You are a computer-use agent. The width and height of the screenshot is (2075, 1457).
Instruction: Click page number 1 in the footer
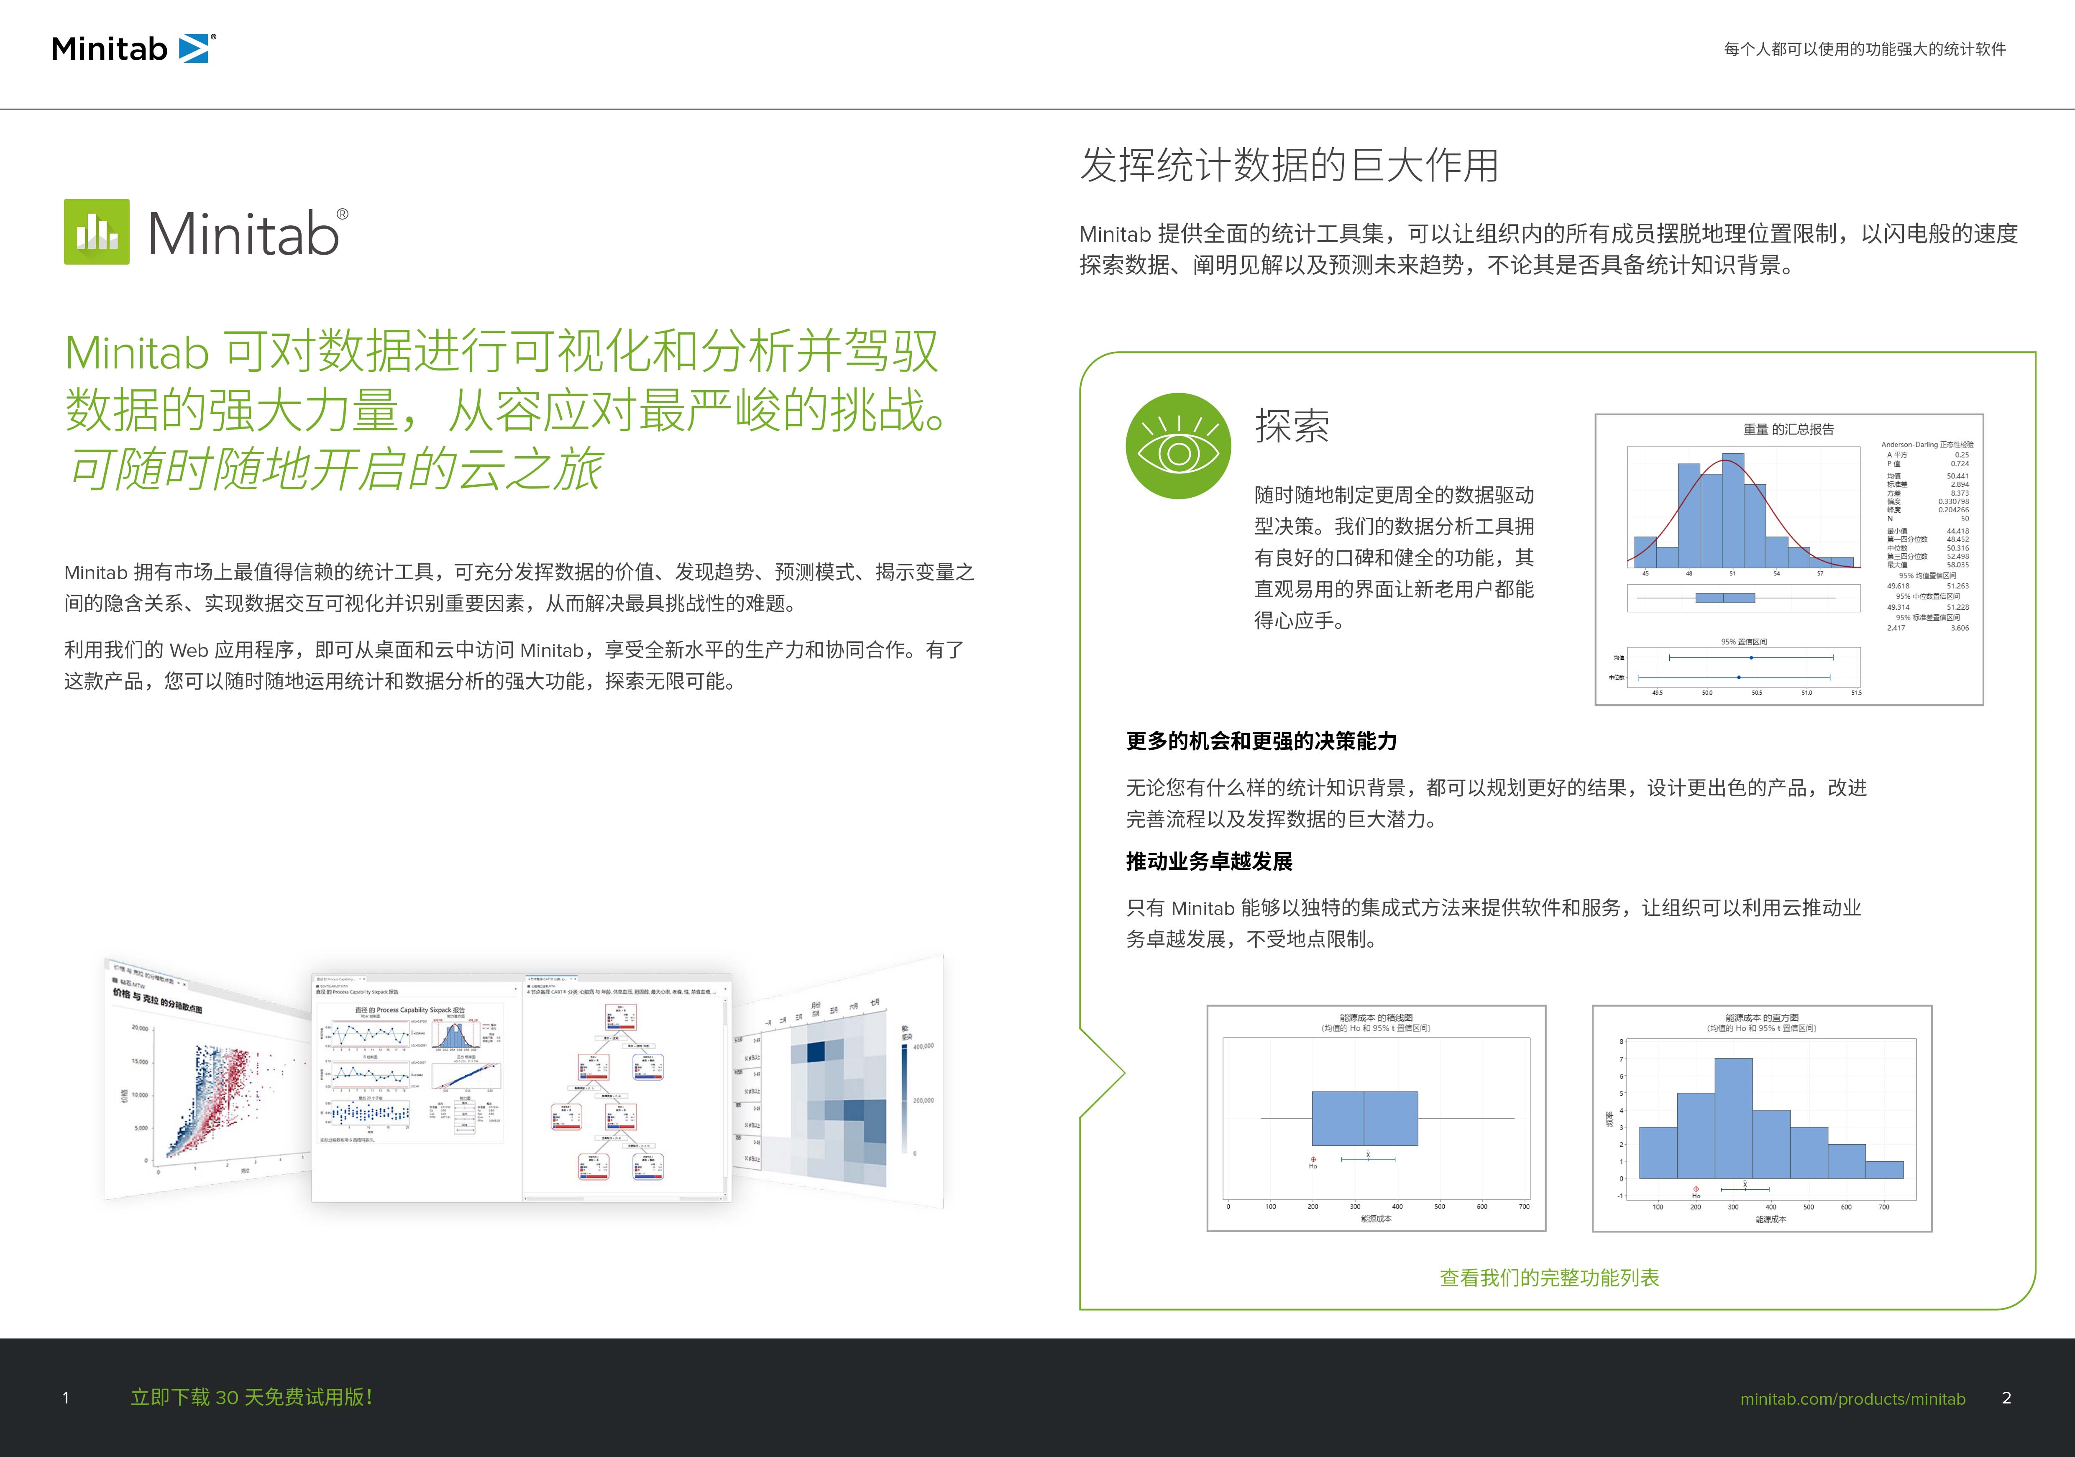click(66, 1398)
